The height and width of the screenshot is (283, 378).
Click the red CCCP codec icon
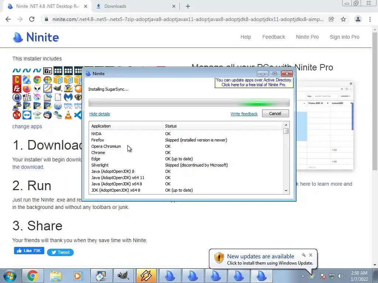click(x=17, y=80)
